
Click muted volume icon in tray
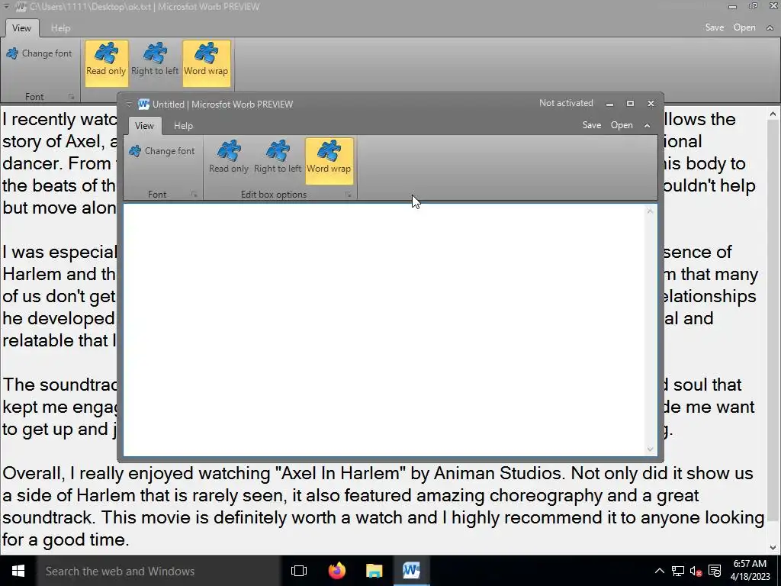coord(696,571)
